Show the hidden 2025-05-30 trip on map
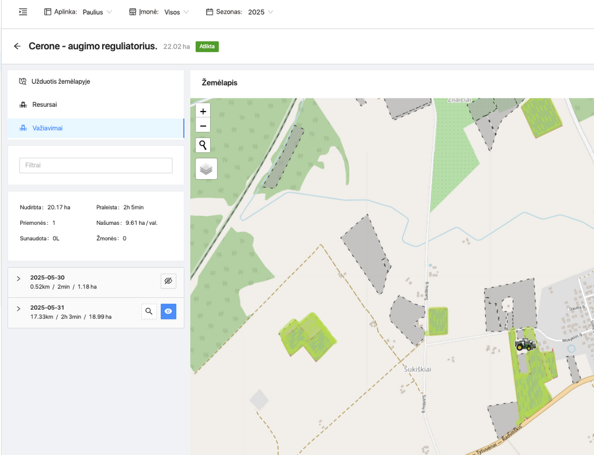 pyautogui.click(x=169, y=281)
